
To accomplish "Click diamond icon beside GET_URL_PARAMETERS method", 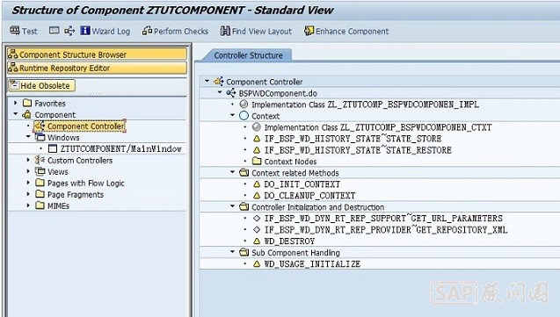I will point(257,219).
